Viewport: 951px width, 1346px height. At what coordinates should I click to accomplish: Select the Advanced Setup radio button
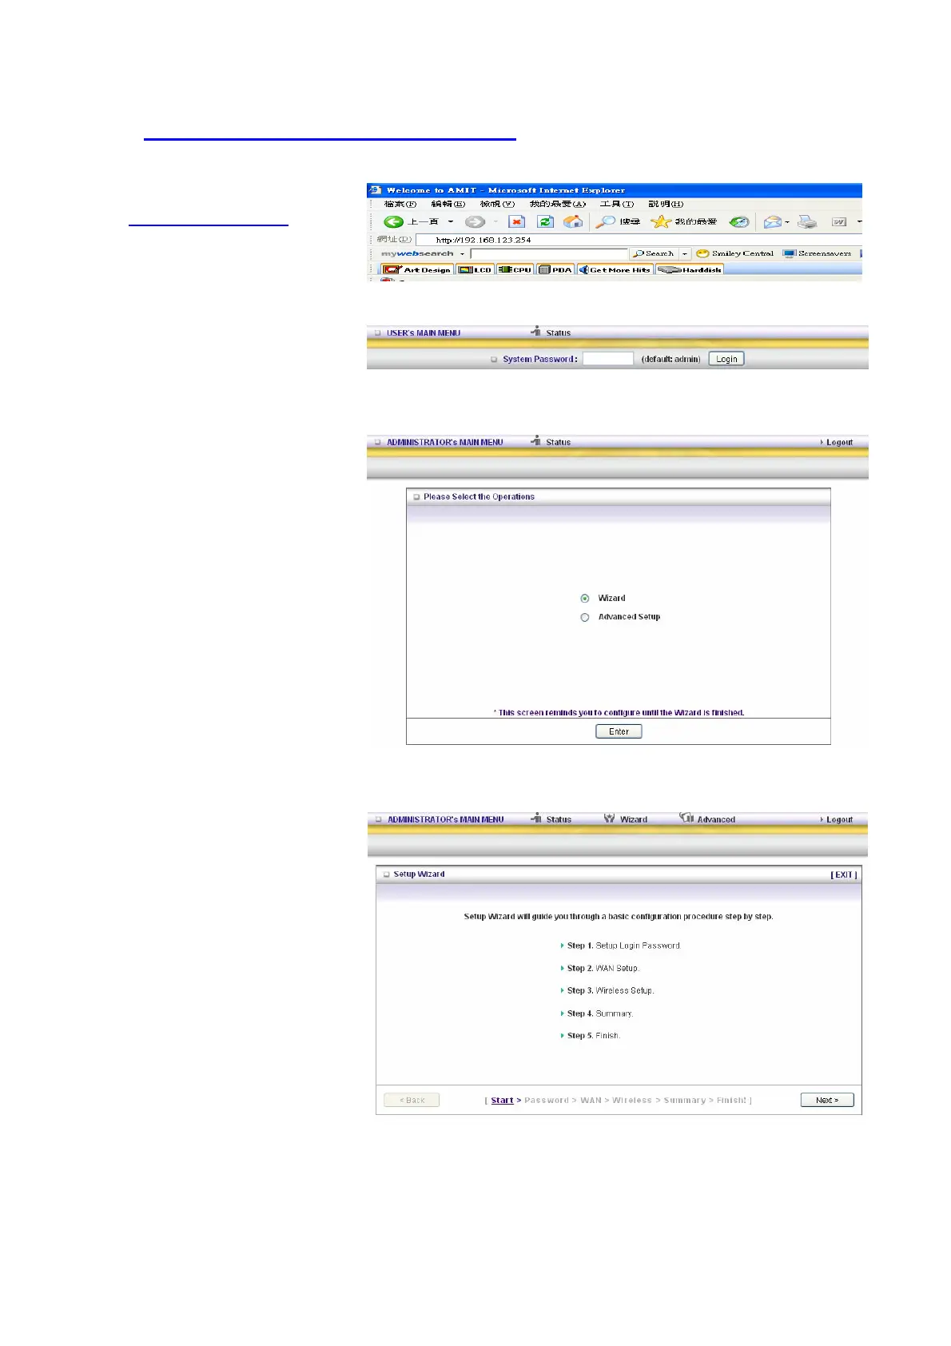(x=585, y=617)
